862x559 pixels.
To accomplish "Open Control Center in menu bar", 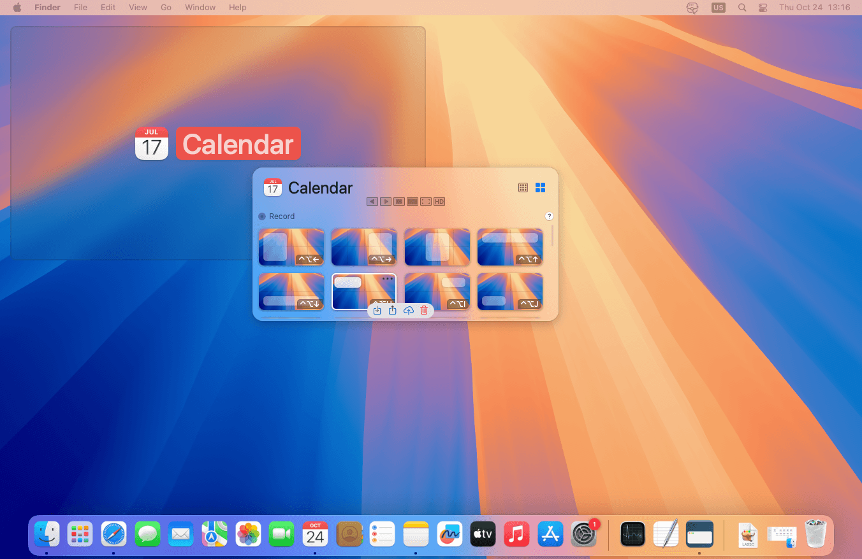I will 763,8.
